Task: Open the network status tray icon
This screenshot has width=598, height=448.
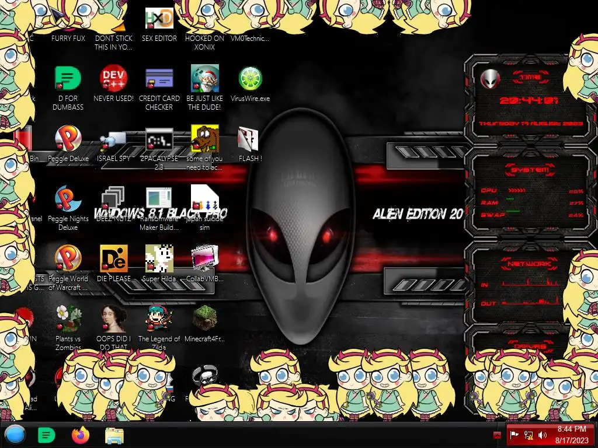Action: coord(529,435)
